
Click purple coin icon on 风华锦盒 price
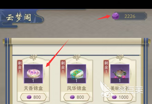click(72, 97)
